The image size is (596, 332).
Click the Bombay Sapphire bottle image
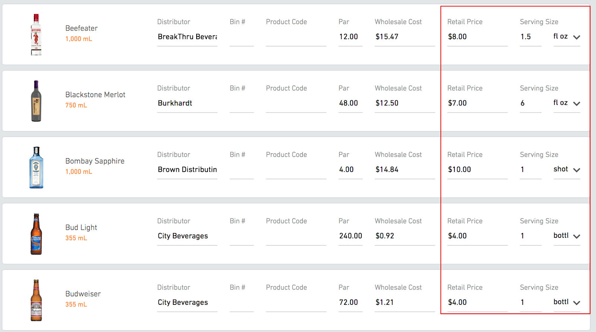point(36,167)
